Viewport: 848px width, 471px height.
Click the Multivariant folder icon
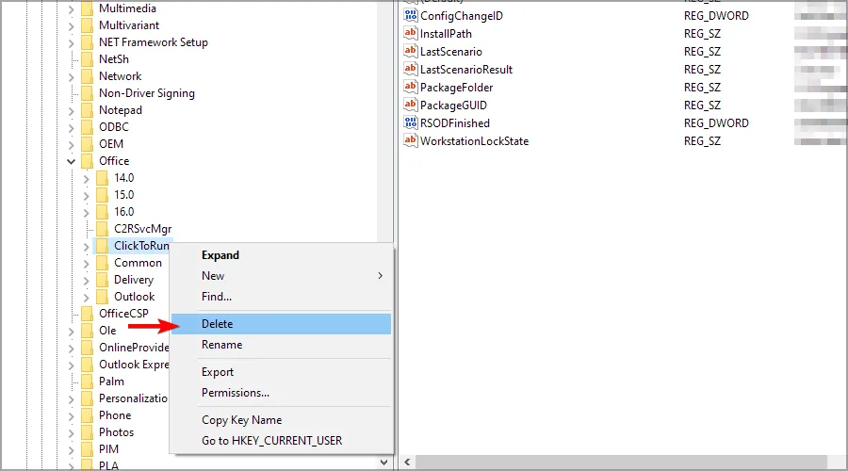click(87, 25)
